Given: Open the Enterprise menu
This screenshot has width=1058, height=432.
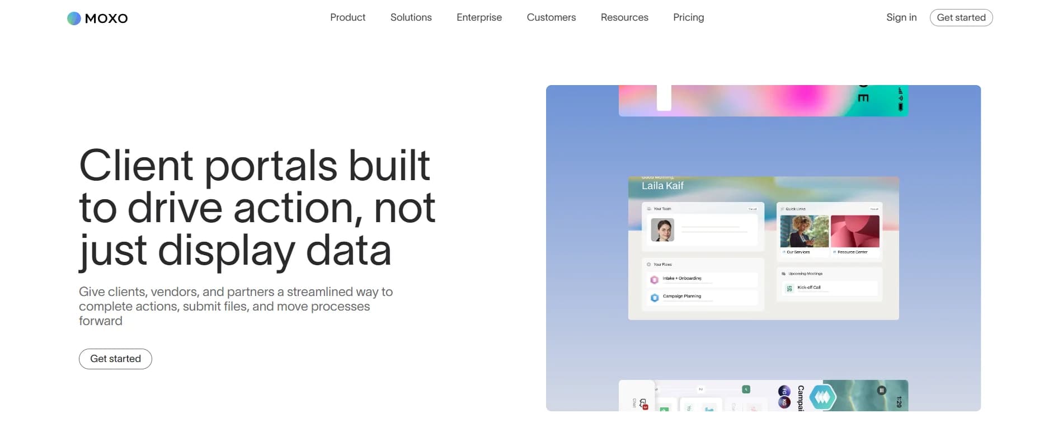Looking at the screenshot, I should 479,17.
